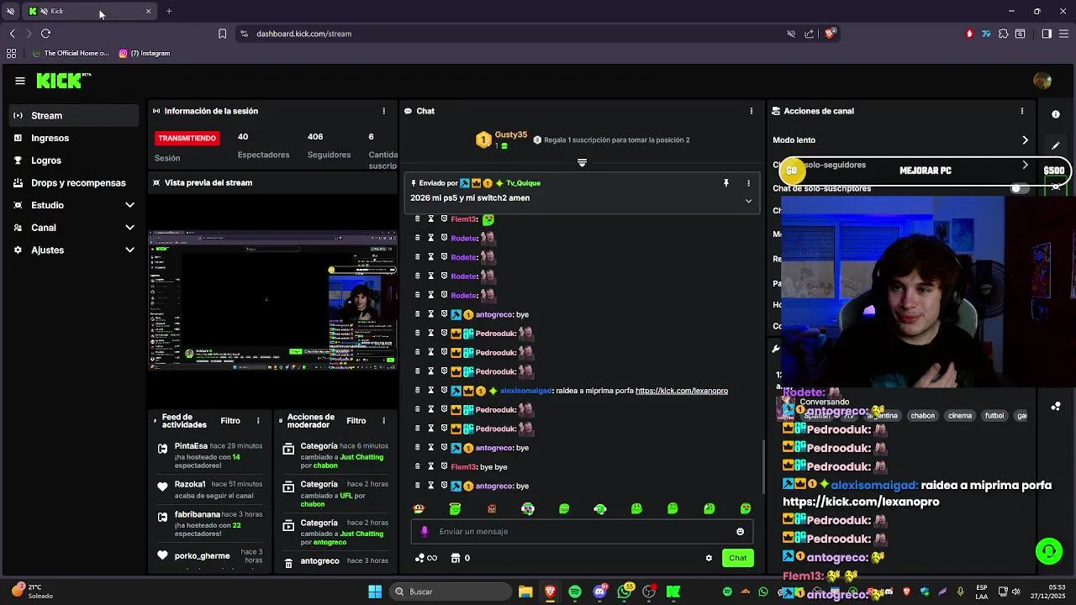The height and width of the screenshot is (605, 1076).
Task: Click the shop icon showing 0 under chat
Action: coord(460,558)
